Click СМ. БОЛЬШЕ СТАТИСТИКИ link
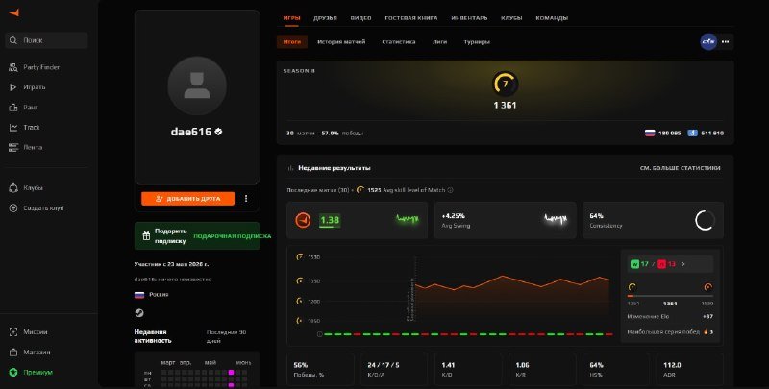Screen dimensions: 769x389 [x=680, y=168]
